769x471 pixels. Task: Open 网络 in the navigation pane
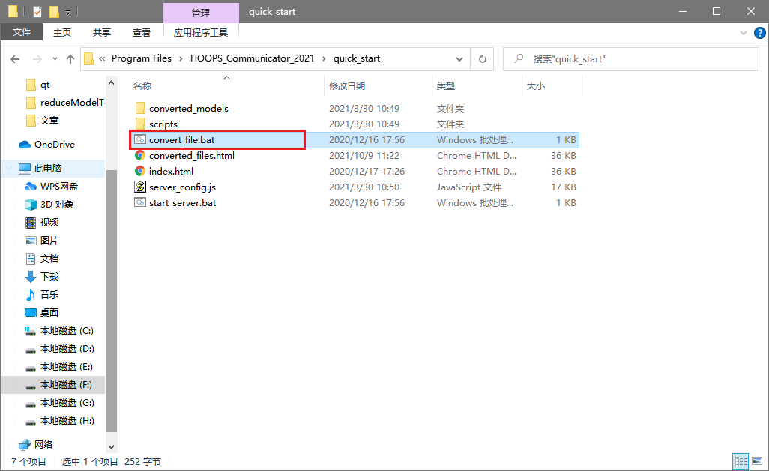[43, 444]
